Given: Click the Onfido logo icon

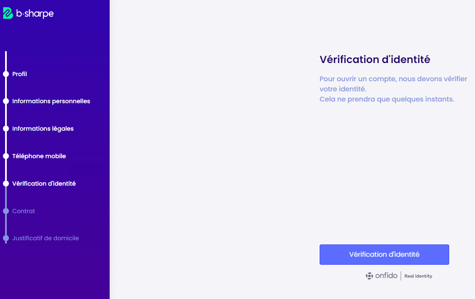Looking at the screenshot, I should [x=369, y=276].
